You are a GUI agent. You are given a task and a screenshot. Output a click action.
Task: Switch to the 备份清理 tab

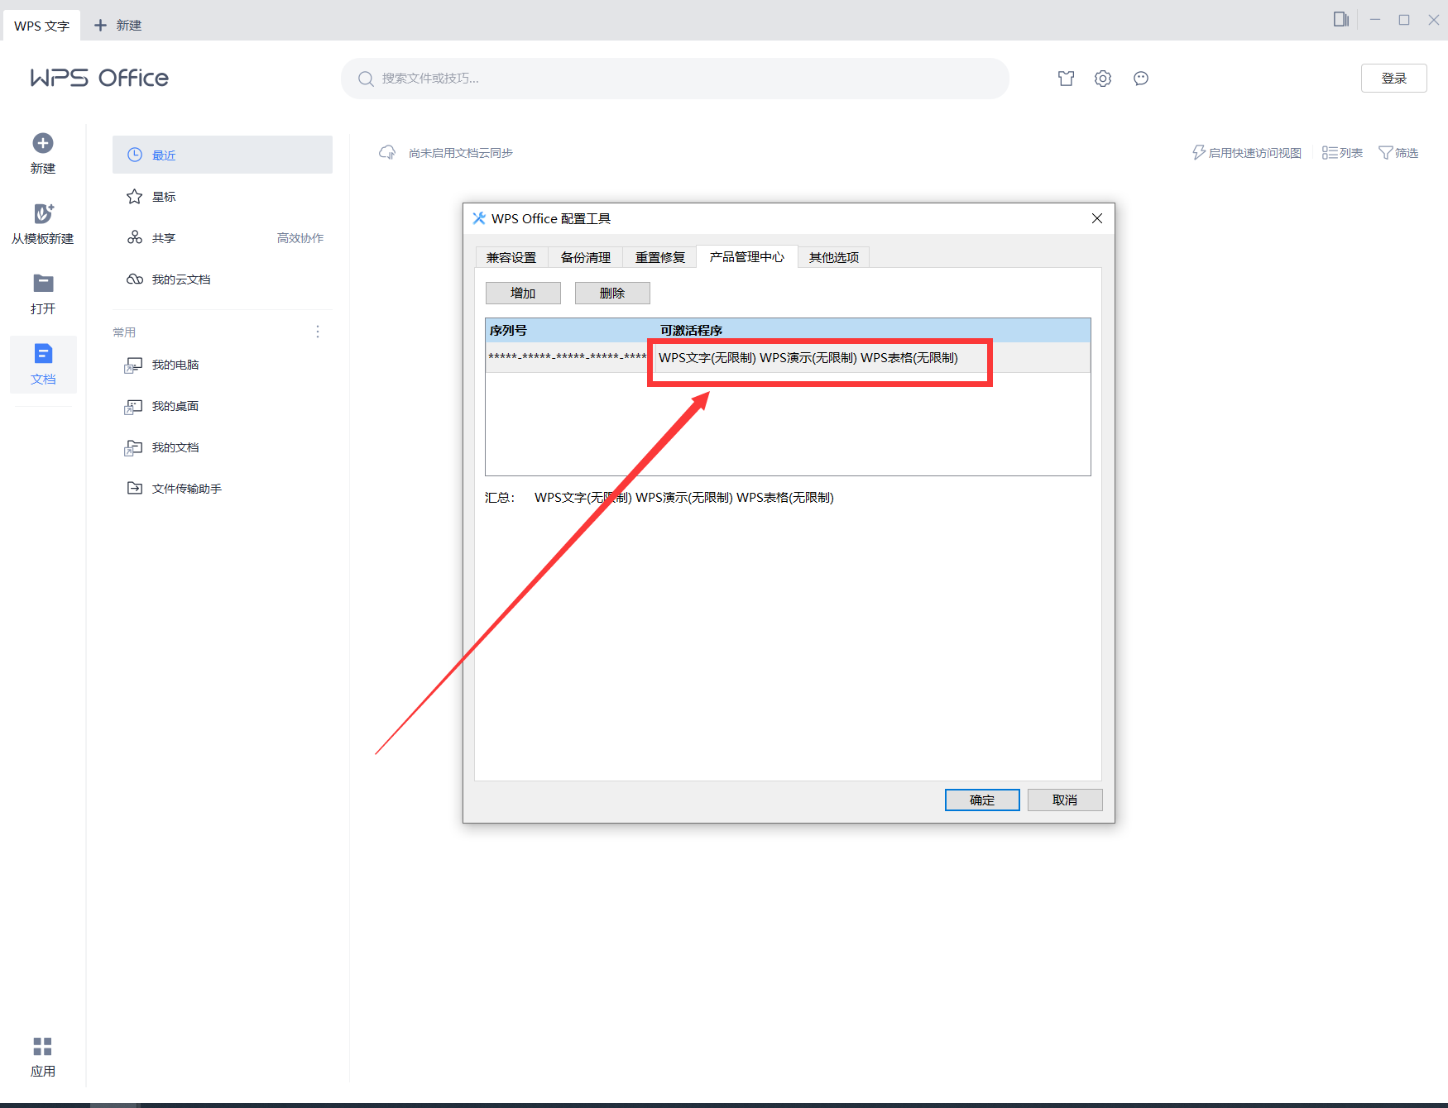click(586, 258)
